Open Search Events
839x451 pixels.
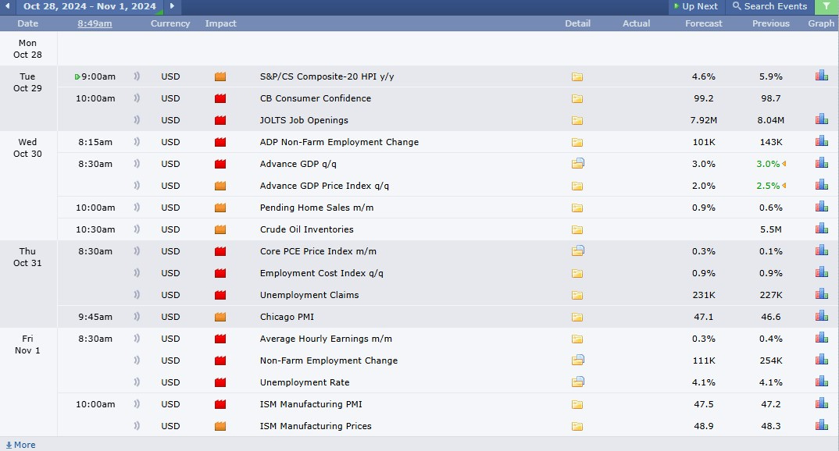pos(769,6)
